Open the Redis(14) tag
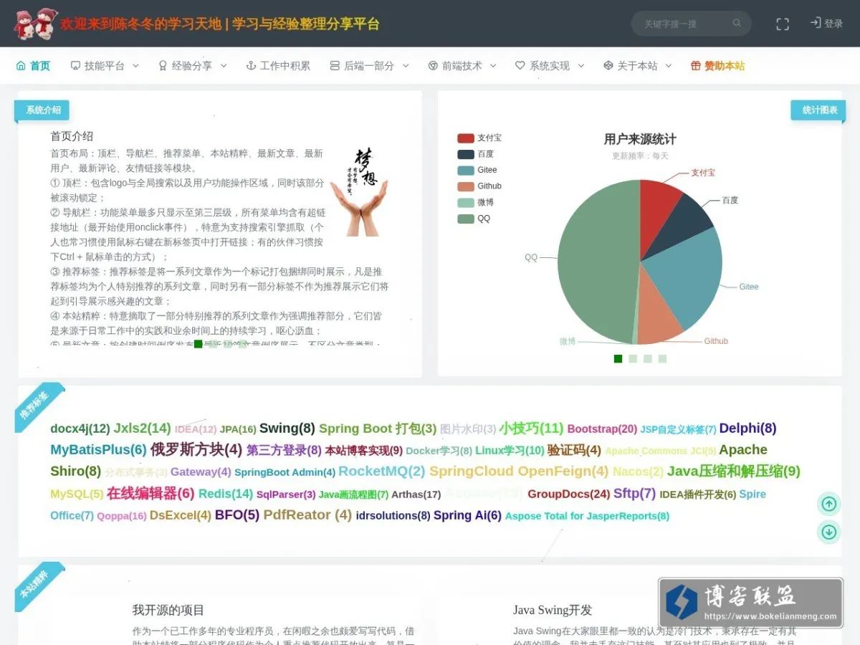 [226, 494]
